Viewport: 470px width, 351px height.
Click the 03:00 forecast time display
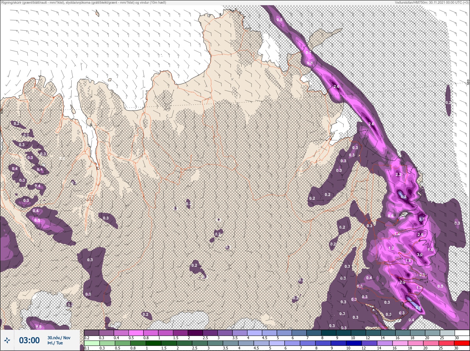[x=29, y=340]
